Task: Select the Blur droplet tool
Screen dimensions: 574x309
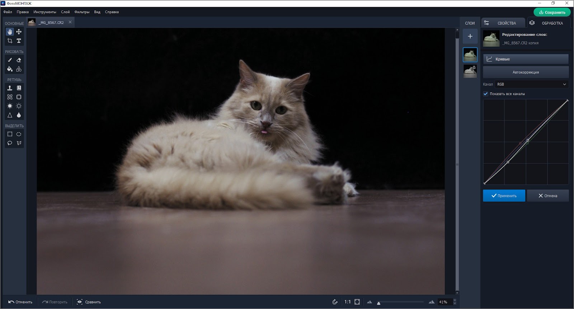Action: [19, 115]
